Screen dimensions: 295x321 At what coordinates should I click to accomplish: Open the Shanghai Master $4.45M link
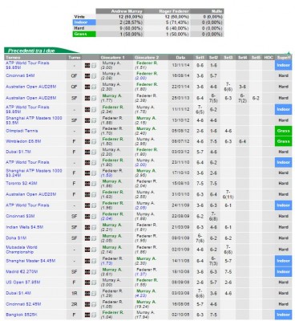pos(30,261)
